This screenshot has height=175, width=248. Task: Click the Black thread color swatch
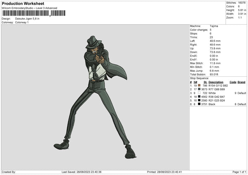(x=199, y=104)
